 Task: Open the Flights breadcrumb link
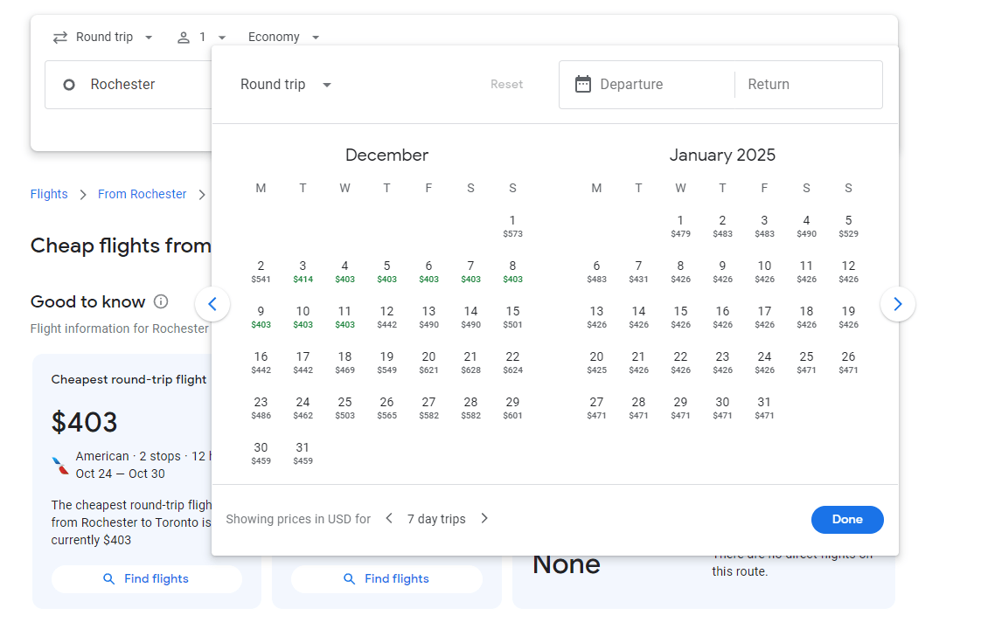pos(49,194)
